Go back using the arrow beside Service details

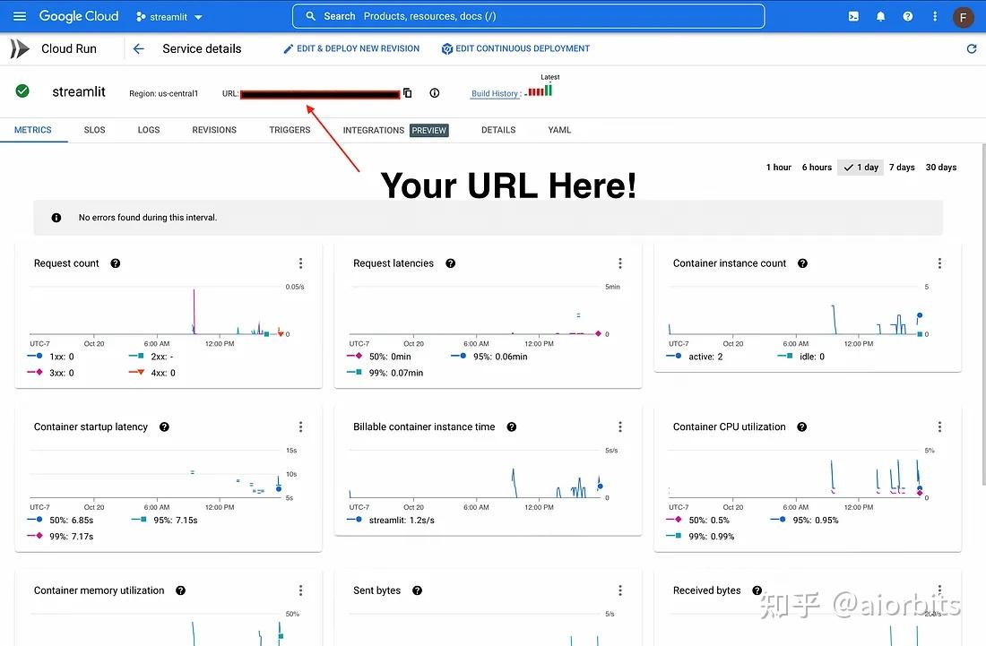click(138, 48)
